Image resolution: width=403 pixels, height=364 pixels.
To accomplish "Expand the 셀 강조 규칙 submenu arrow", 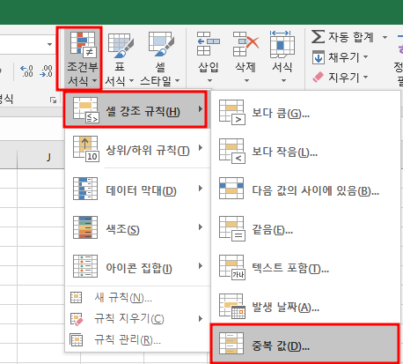I will point(201,109).
